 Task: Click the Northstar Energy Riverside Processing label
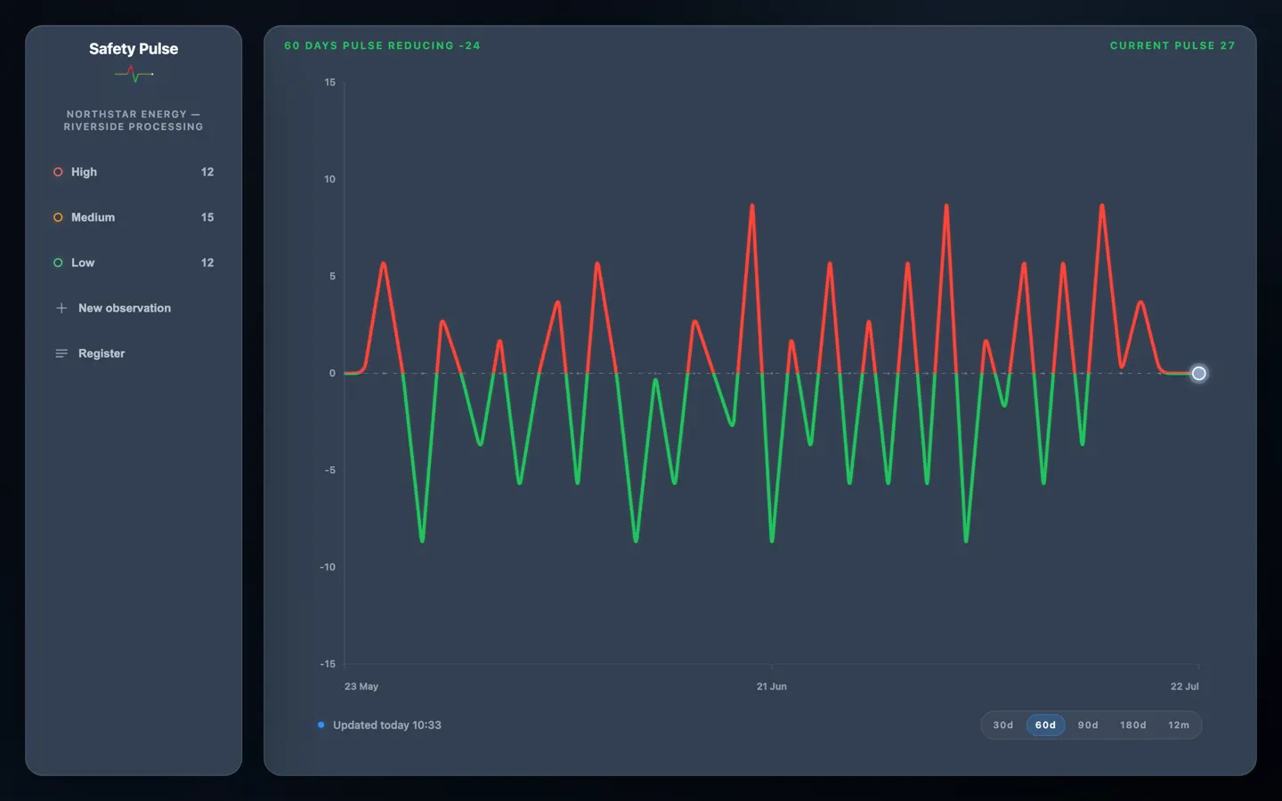click(134, 120)
